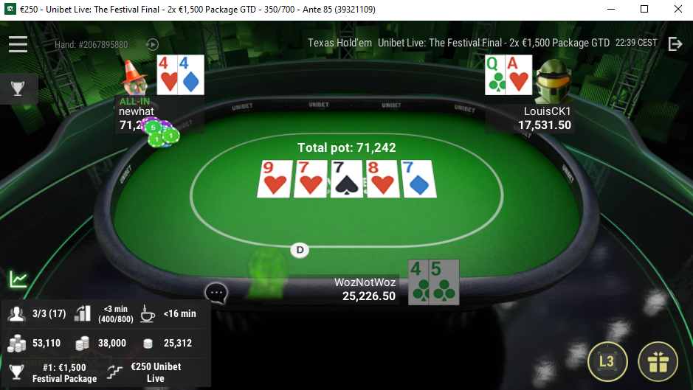Open the #1: €1,500 Festival Package prize

(x=64, y=373)
